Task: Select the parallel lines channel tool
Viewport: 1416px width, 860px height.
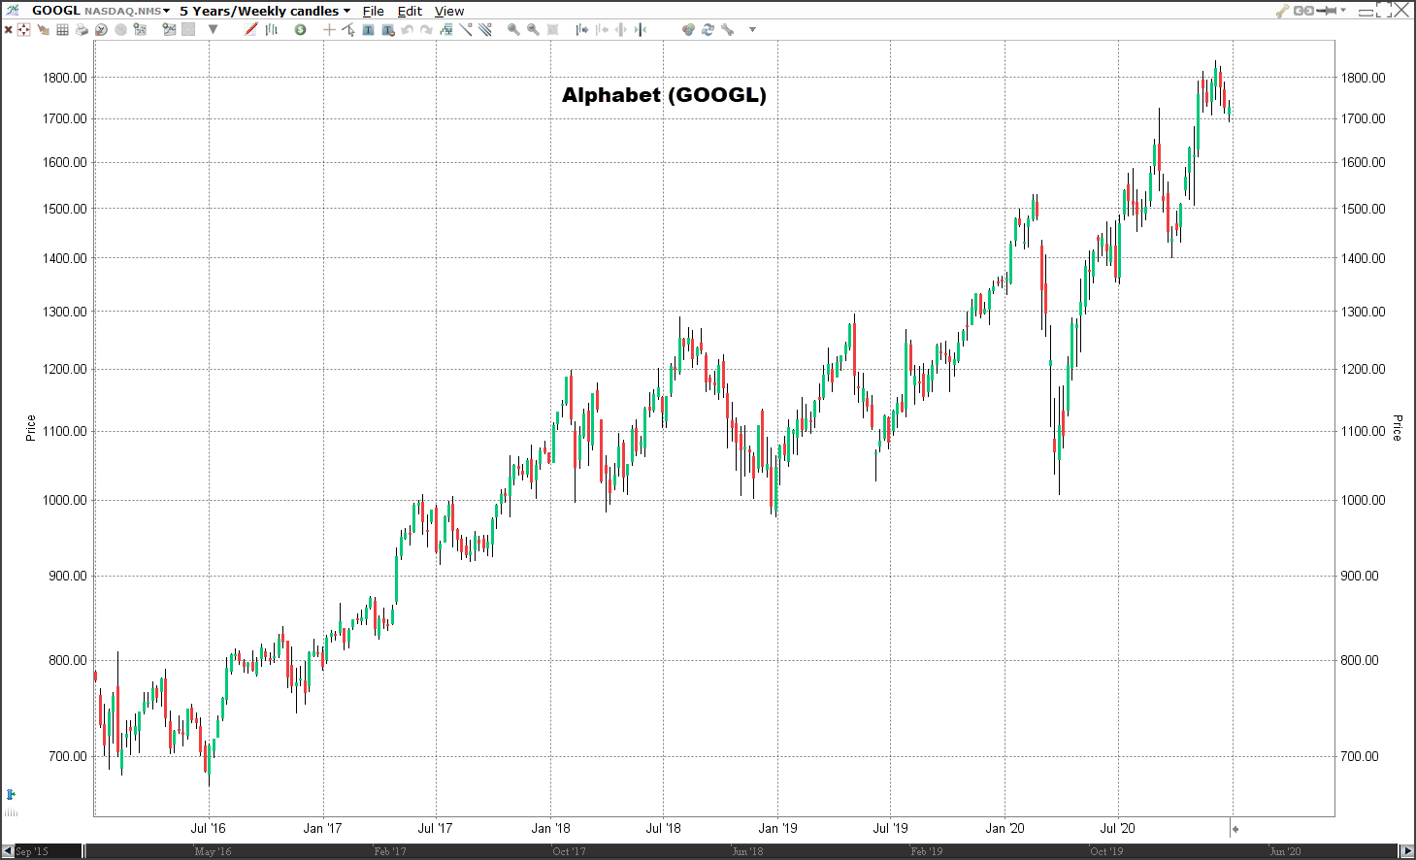Action: 484,30
